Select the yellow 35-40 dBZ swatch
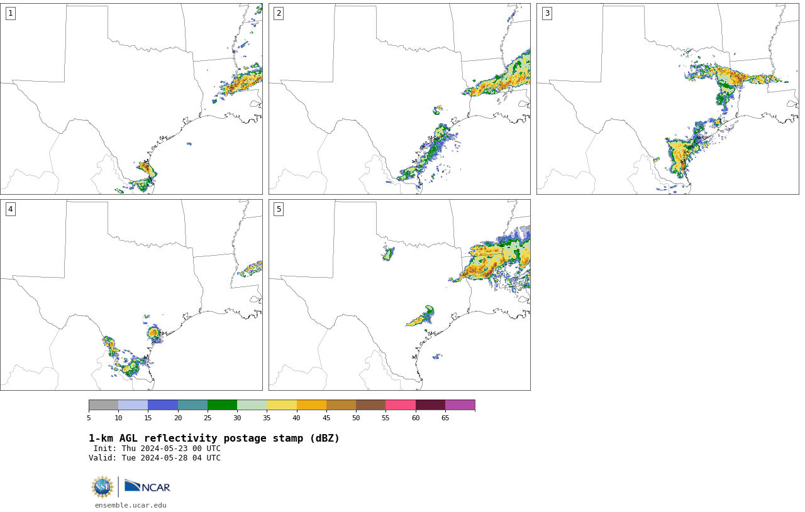The image size is (805, 512). (282, 405)
